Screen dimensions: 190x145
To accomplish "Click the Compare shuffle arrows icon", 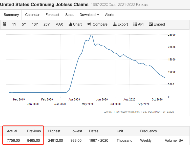I will 89,24.
